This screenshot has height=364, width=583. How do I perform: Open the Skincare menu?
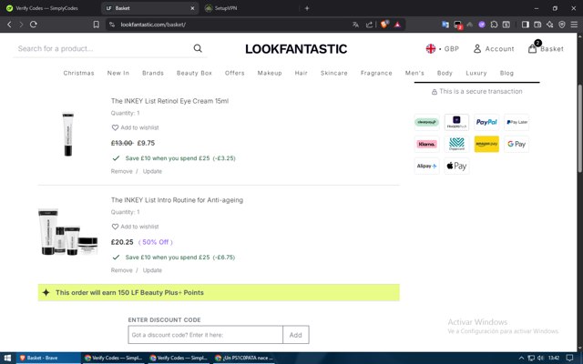coord(334,73)
